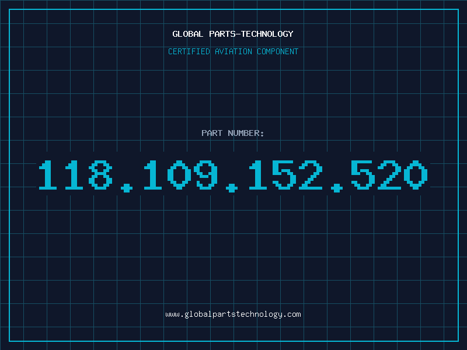
Task: Click the first dot after 118
Action: 127,188
